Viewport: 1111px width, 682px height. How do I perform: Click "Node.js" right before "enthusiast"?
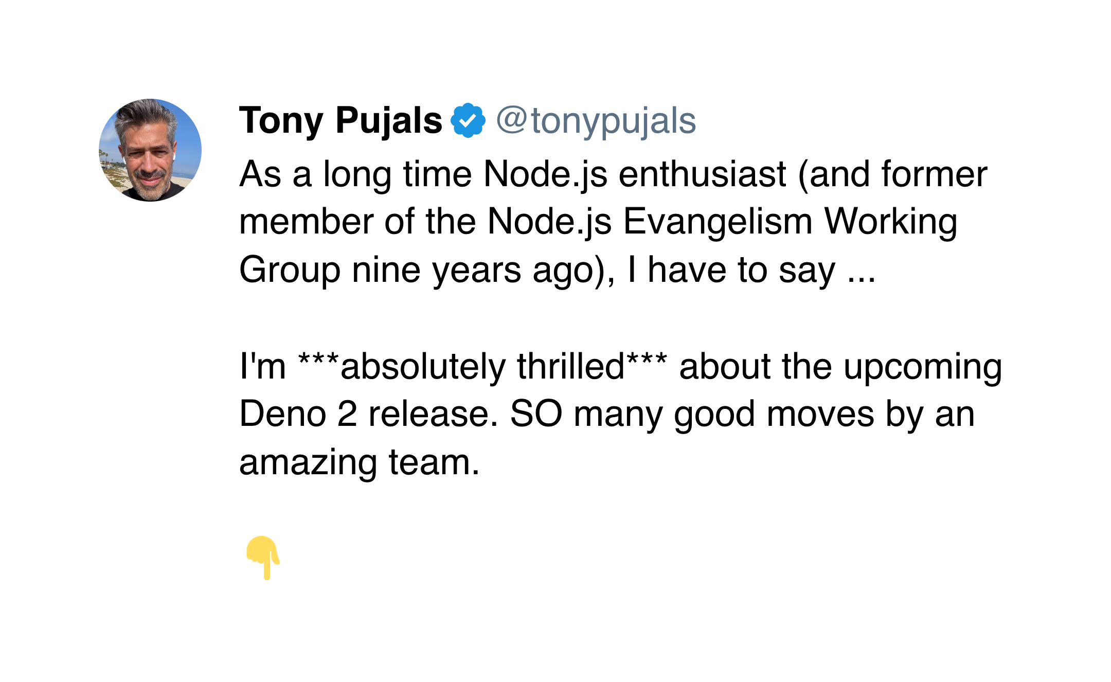pyautogui.click(x=545, y=175)
